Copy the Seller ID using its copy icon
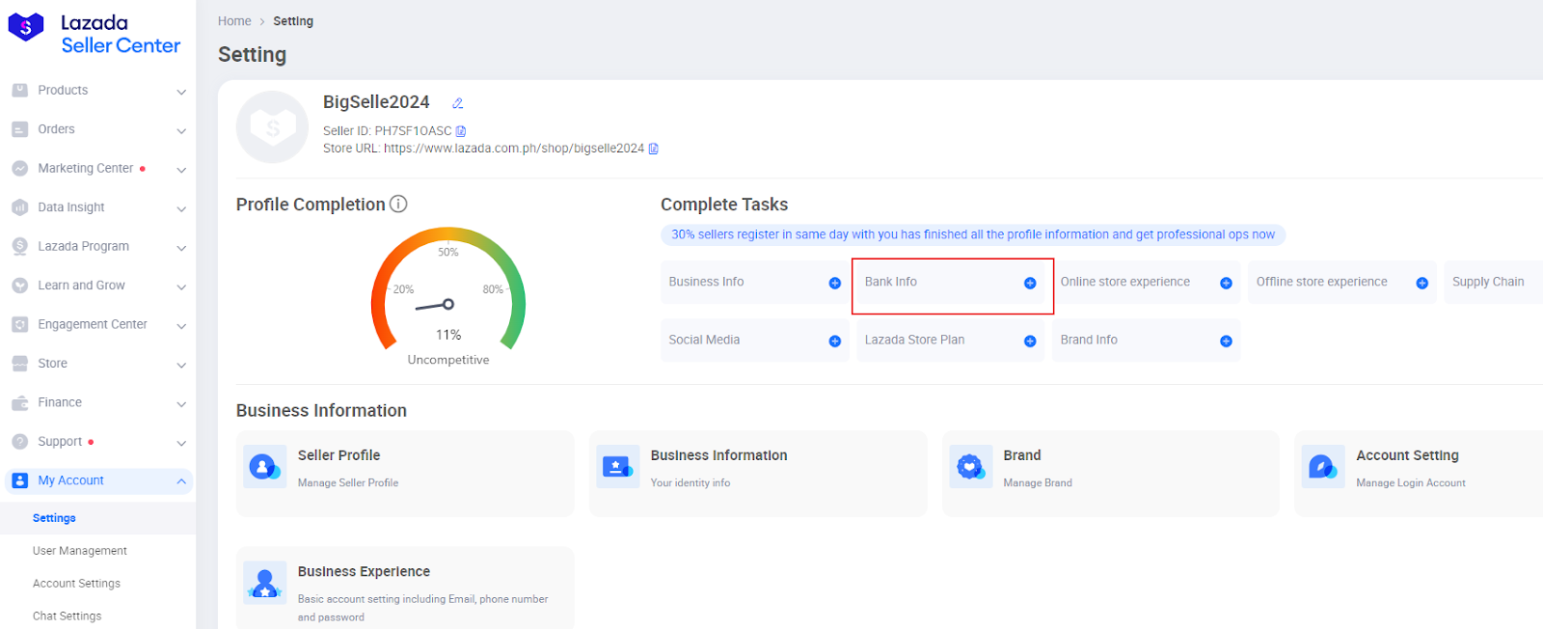Viewport: 1543px width, 629px height. (461, 131)
